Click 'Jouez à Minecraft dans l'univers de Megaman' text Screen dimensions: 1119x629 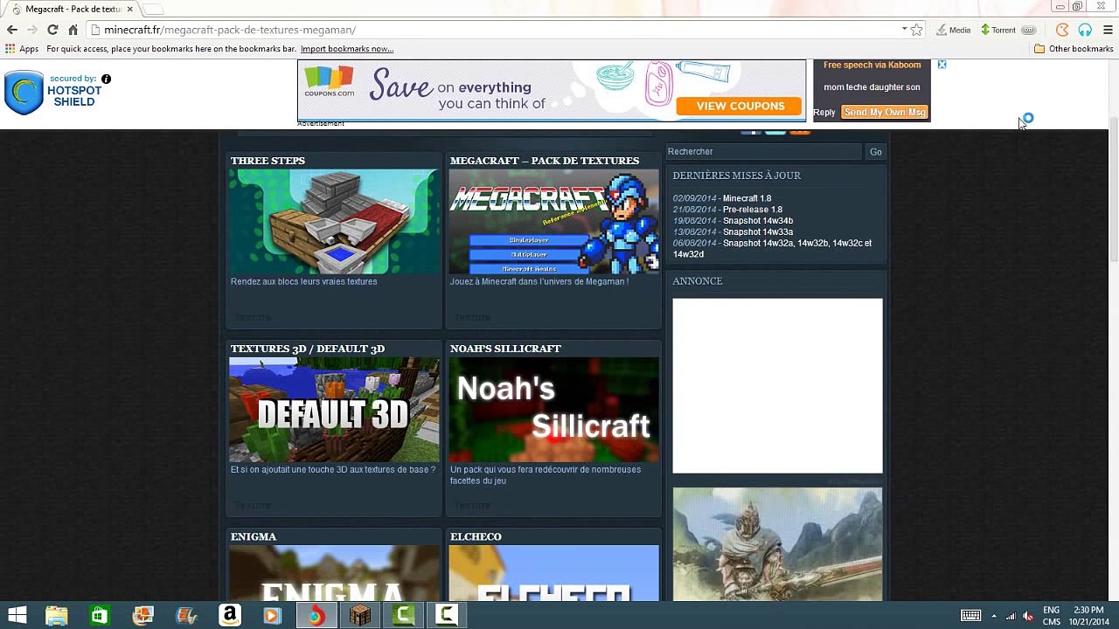[539, 281]
